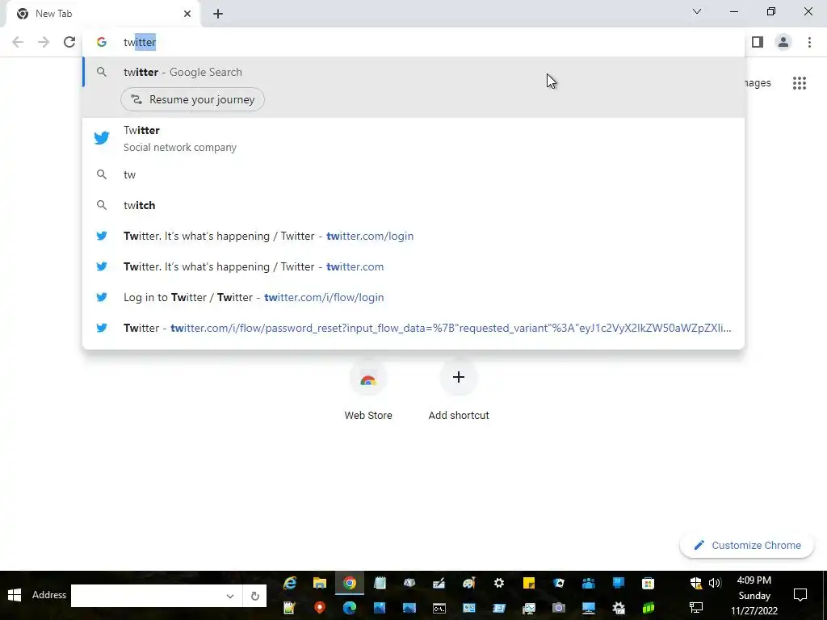Click the browser forward arrow
This screenshot has height=620, width=827.
click(x=44, y=42)
